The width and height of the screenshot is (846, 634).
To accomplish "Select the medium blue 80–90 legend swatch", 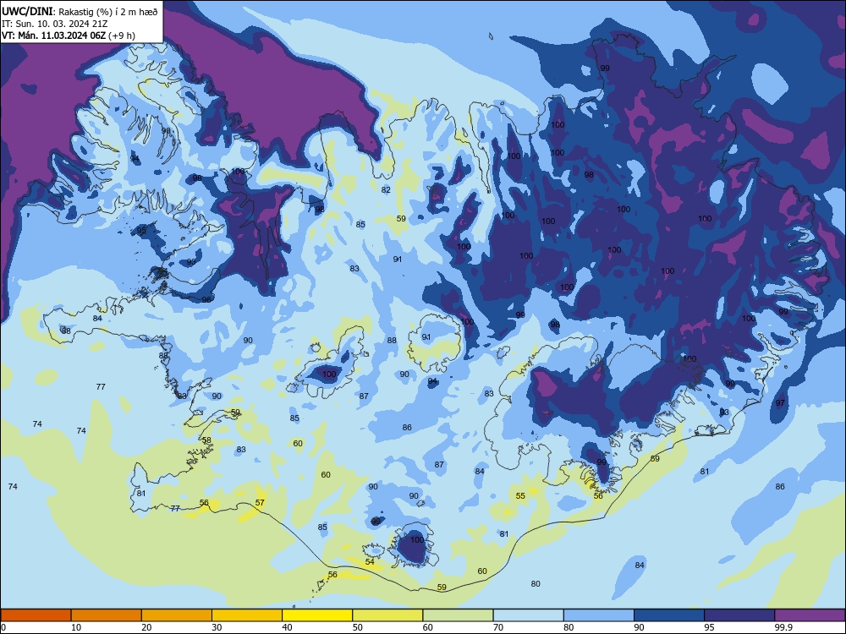I will pyautogui.click(x=599, y=615).
